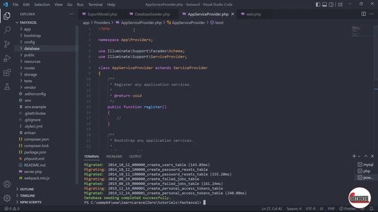Customize layout icon in title bar
The image size is (378, 212).
click(340, 4)
